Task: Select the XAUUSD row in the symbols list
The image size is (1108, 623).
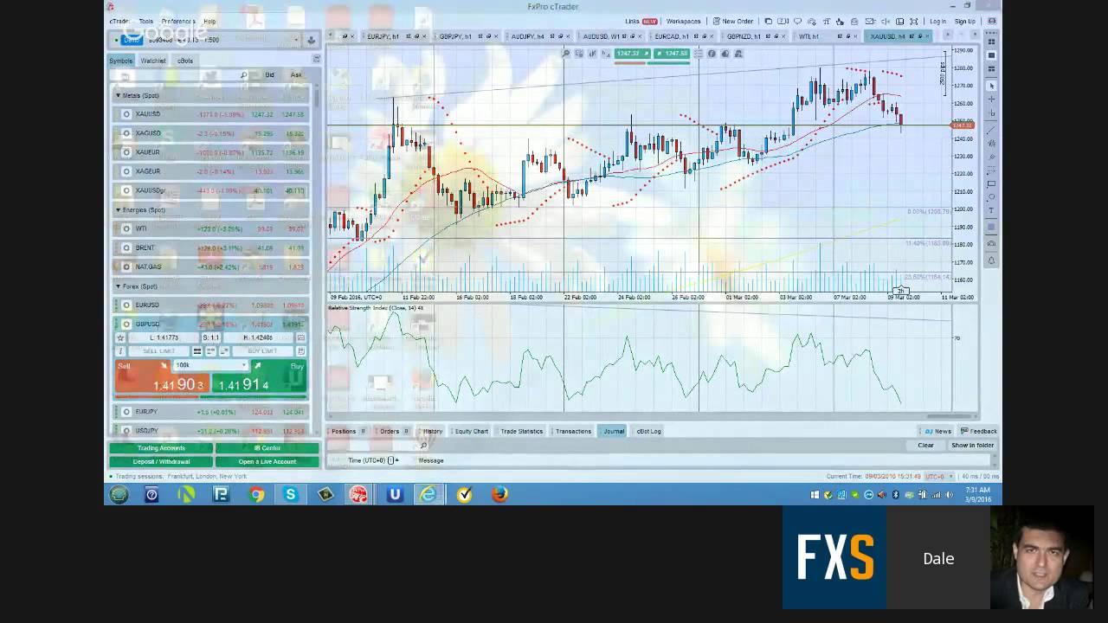Action: coord(212,114)
